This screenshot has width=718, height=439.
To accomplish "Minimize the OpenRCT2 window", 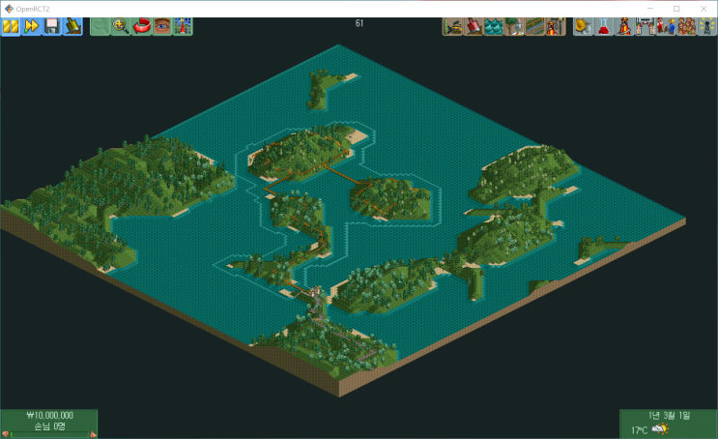I will click(x=649, y=9).
